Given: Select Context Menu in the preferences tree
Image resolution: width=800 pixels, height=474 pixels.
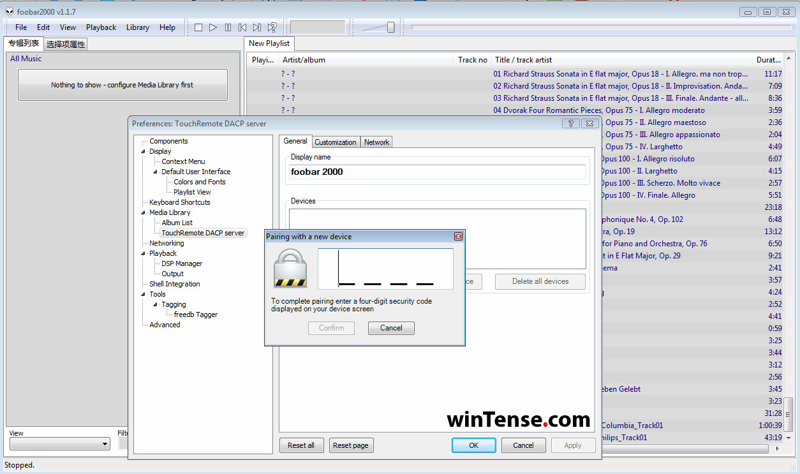Looking at the screenshot, I should click(183, 161).
